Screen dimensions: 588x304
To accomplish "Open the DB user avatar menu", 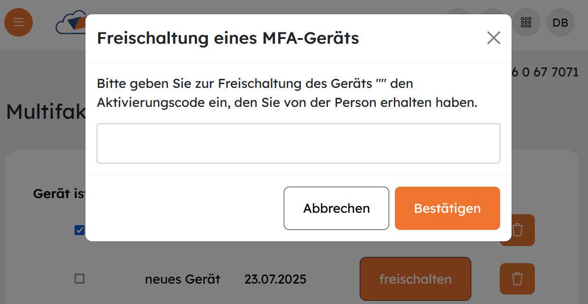I will point(560,22).
